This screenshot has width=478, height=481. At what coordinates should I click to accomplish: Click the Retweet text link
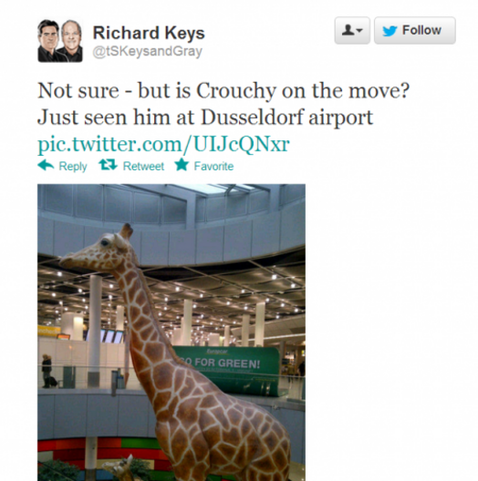[x=143, y=167]
